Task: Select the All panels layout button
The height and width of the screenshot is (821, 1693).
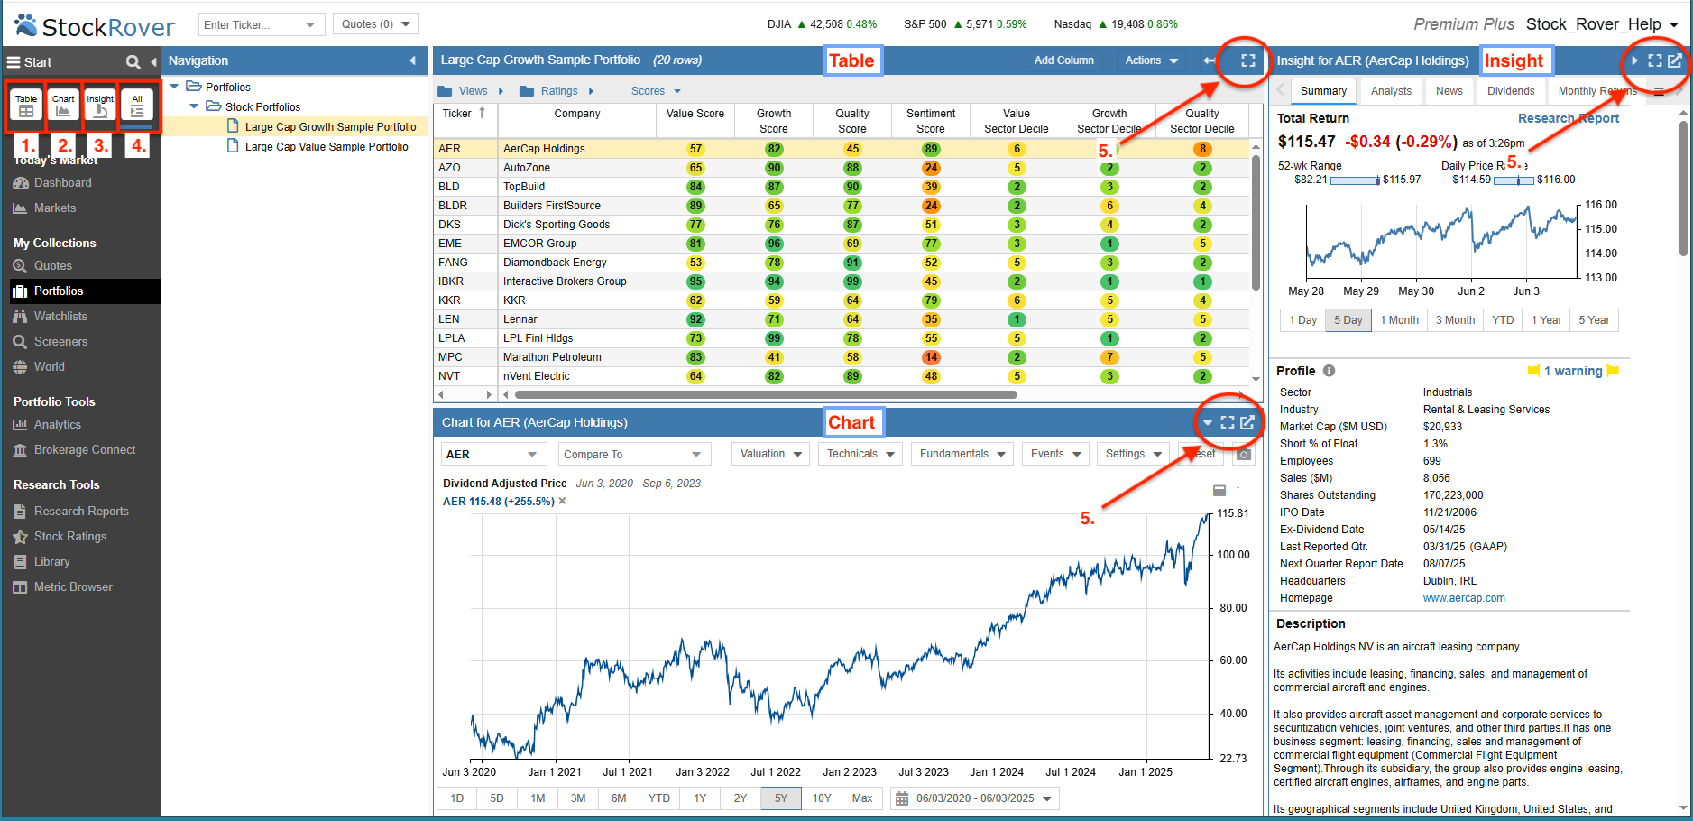Action: (137, 106)
